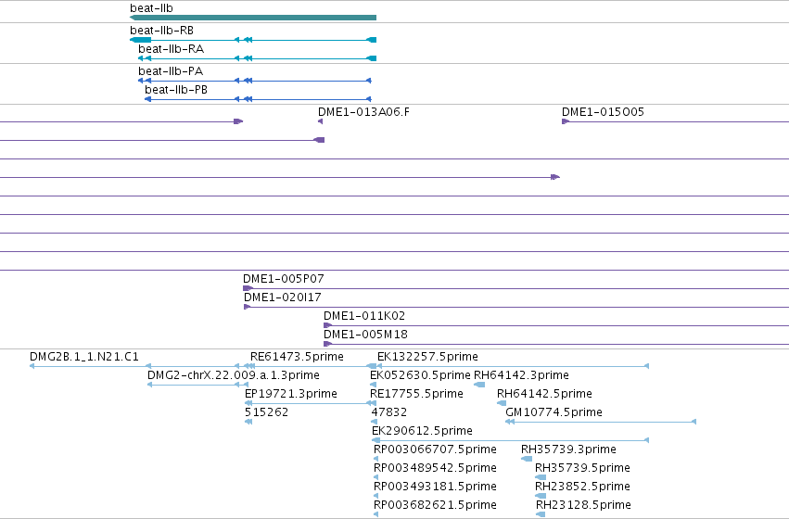Select the DME1-005M18 clone label
The height and width of the screenshot is (519, 789).
365,335
